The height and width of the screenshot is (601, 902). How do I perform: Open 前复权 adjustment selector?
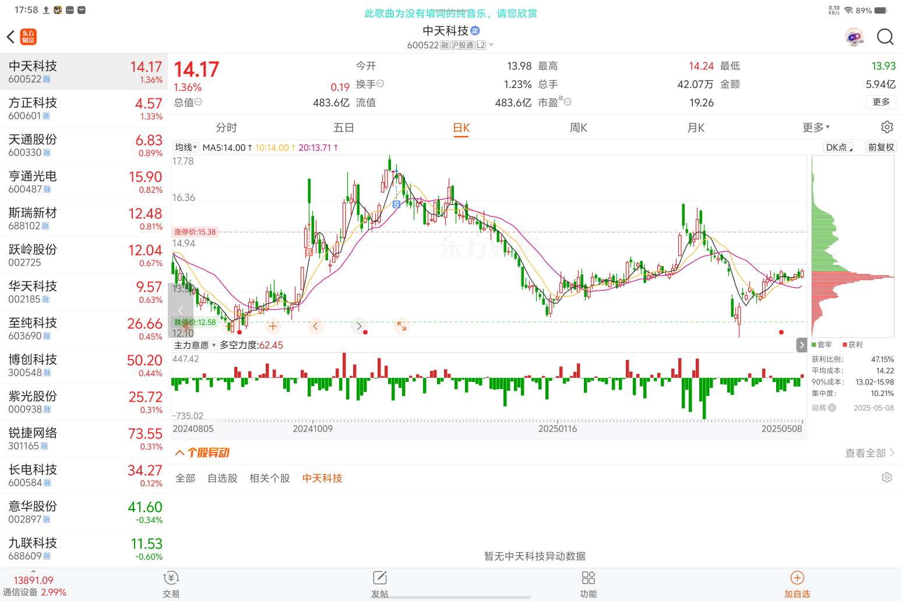(x=880, y=147)
